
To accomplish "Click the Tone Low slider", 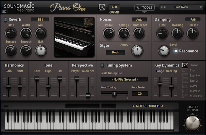I will [x=37, y=78].
